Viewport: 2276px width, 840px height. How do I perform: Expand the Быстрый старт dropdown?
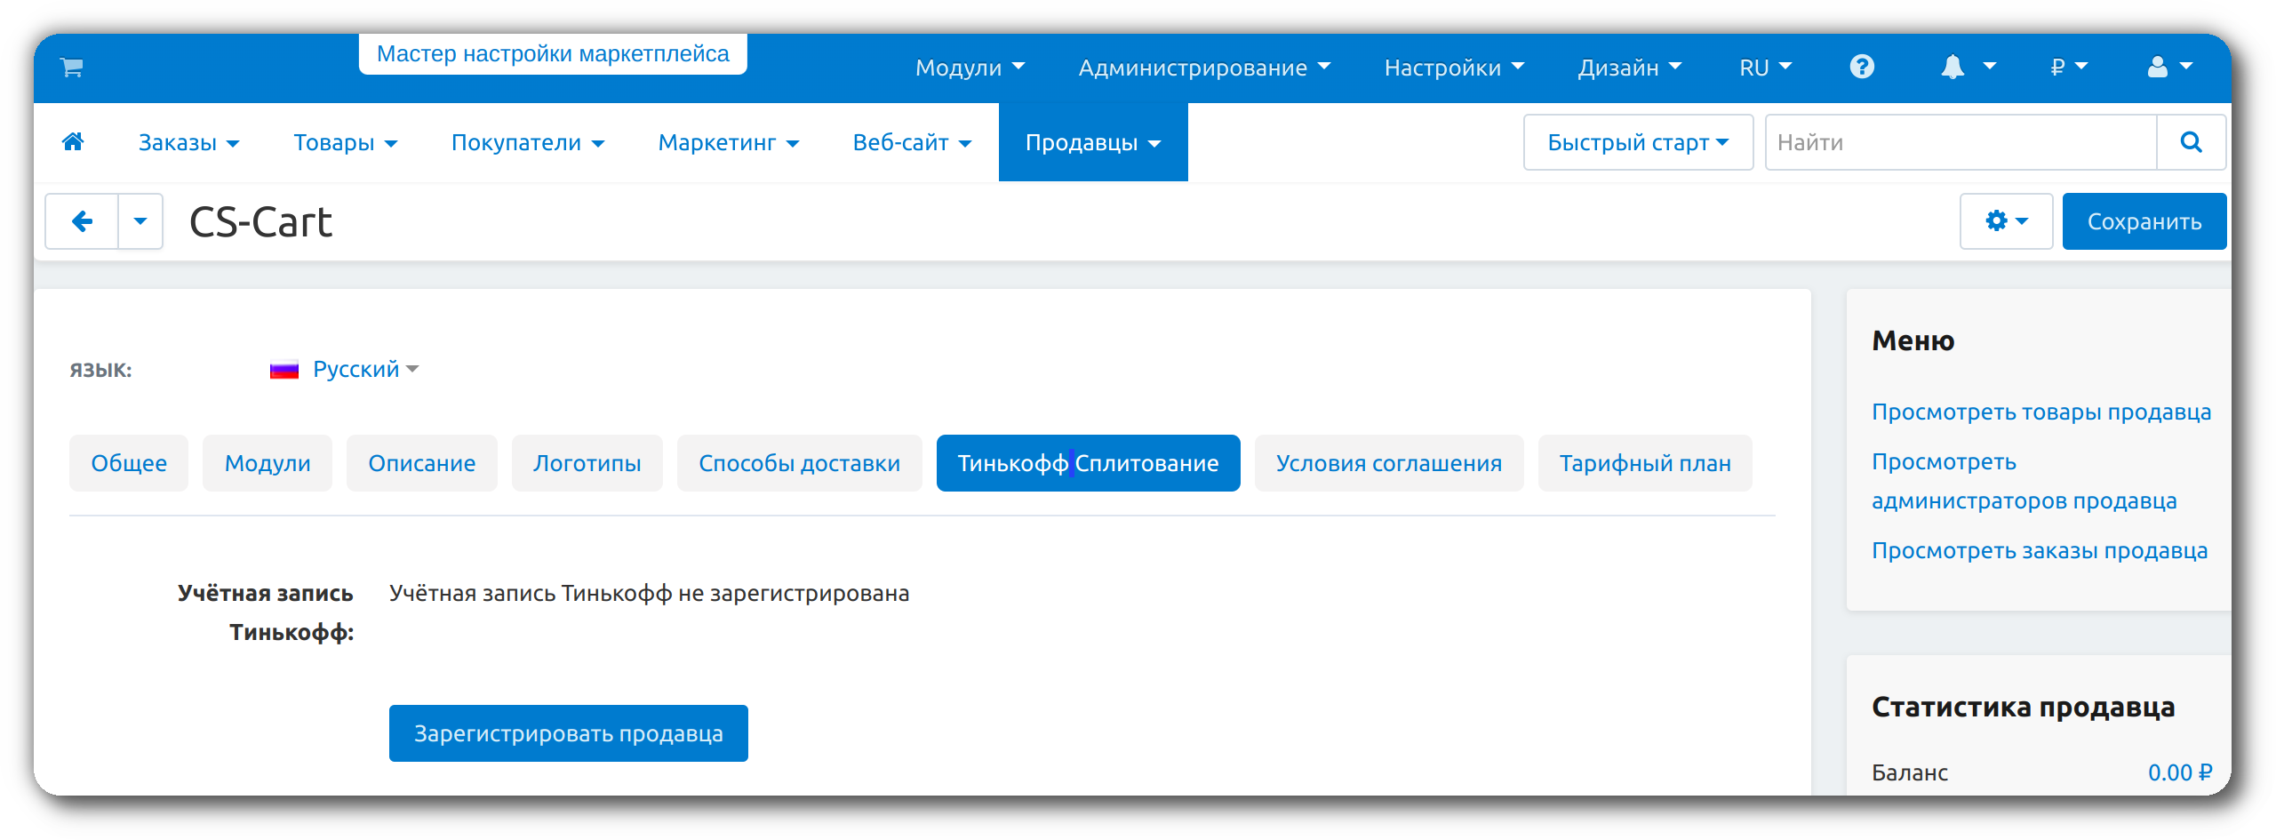1637,142
